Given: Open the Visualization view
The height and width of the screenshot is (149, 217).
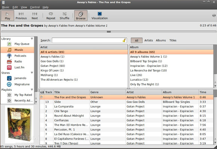Looking at the screenshot, I should coord(99,16).
